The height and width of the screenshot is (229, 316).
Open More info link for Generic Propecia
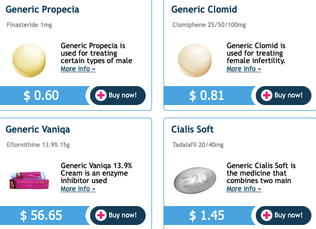click(x=78, y=69)
